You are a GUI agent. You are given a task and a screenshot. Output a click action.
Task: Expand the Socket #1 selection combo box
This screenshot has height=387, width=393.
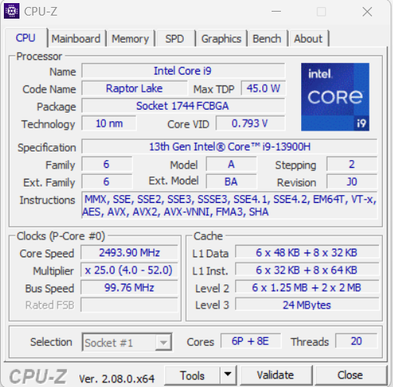[x=127, y=342]
